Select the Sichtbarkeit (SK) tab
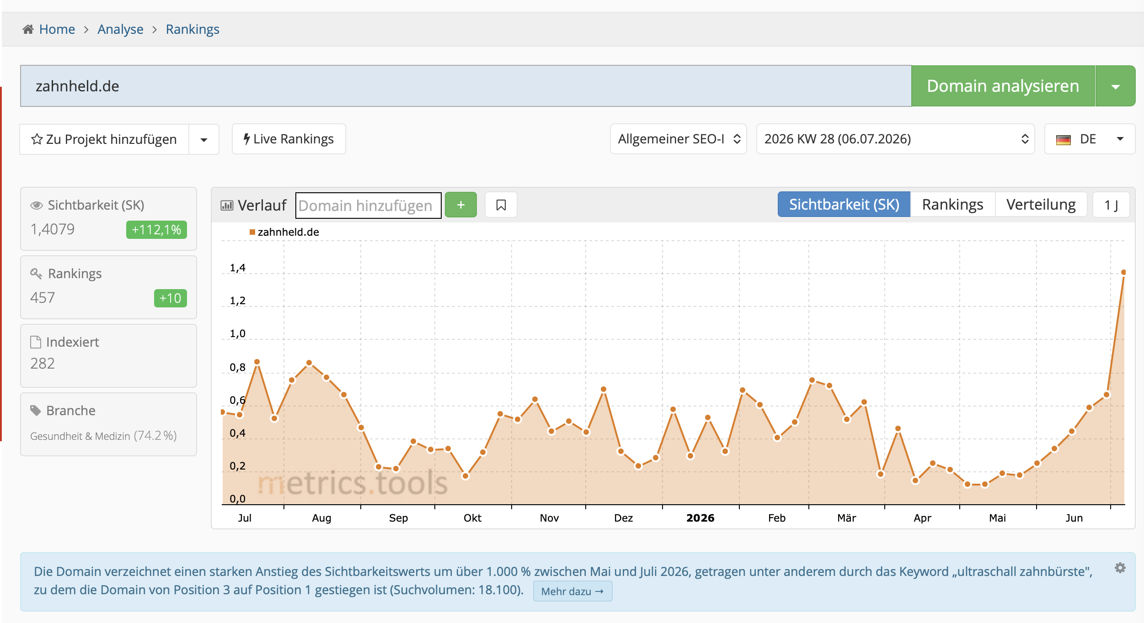This screenshot has height=623, width=1144. [844, 204]
